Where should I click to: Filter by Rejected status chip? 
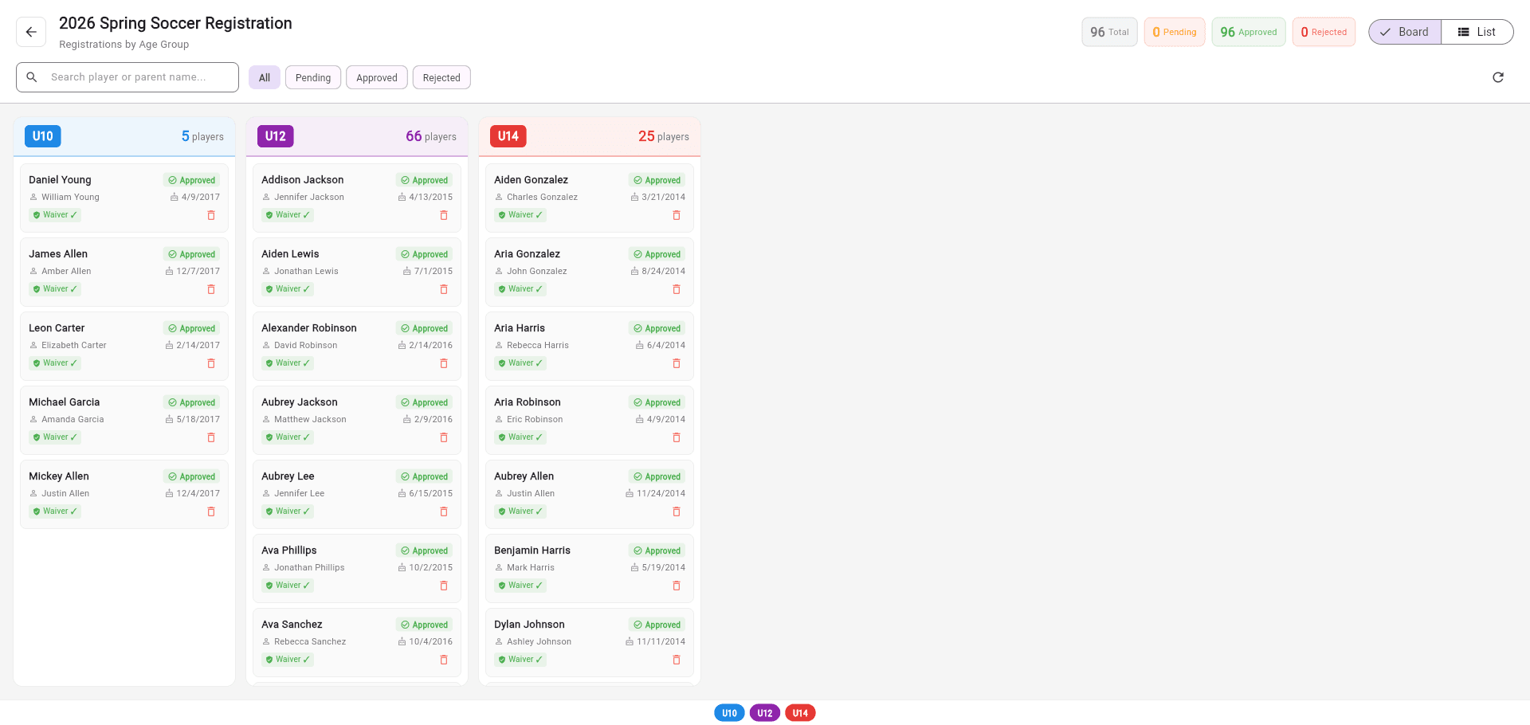441,77
